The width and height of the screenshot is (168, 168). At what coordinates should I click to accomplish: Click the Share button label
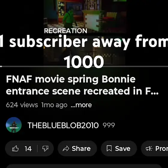click(x=81, y=148)
